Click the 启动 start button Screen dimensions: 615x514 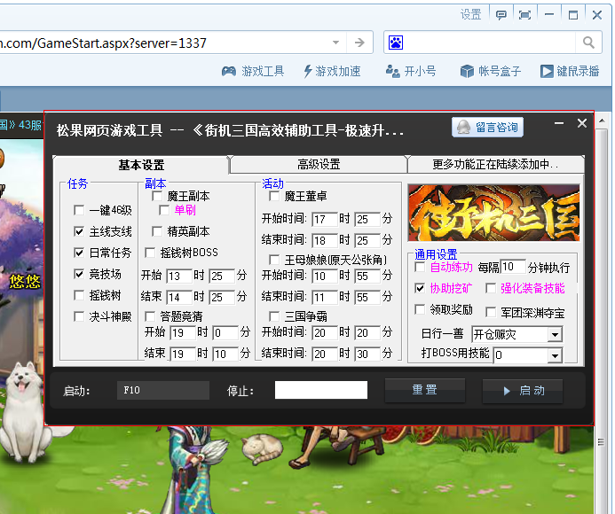(523, 390)
